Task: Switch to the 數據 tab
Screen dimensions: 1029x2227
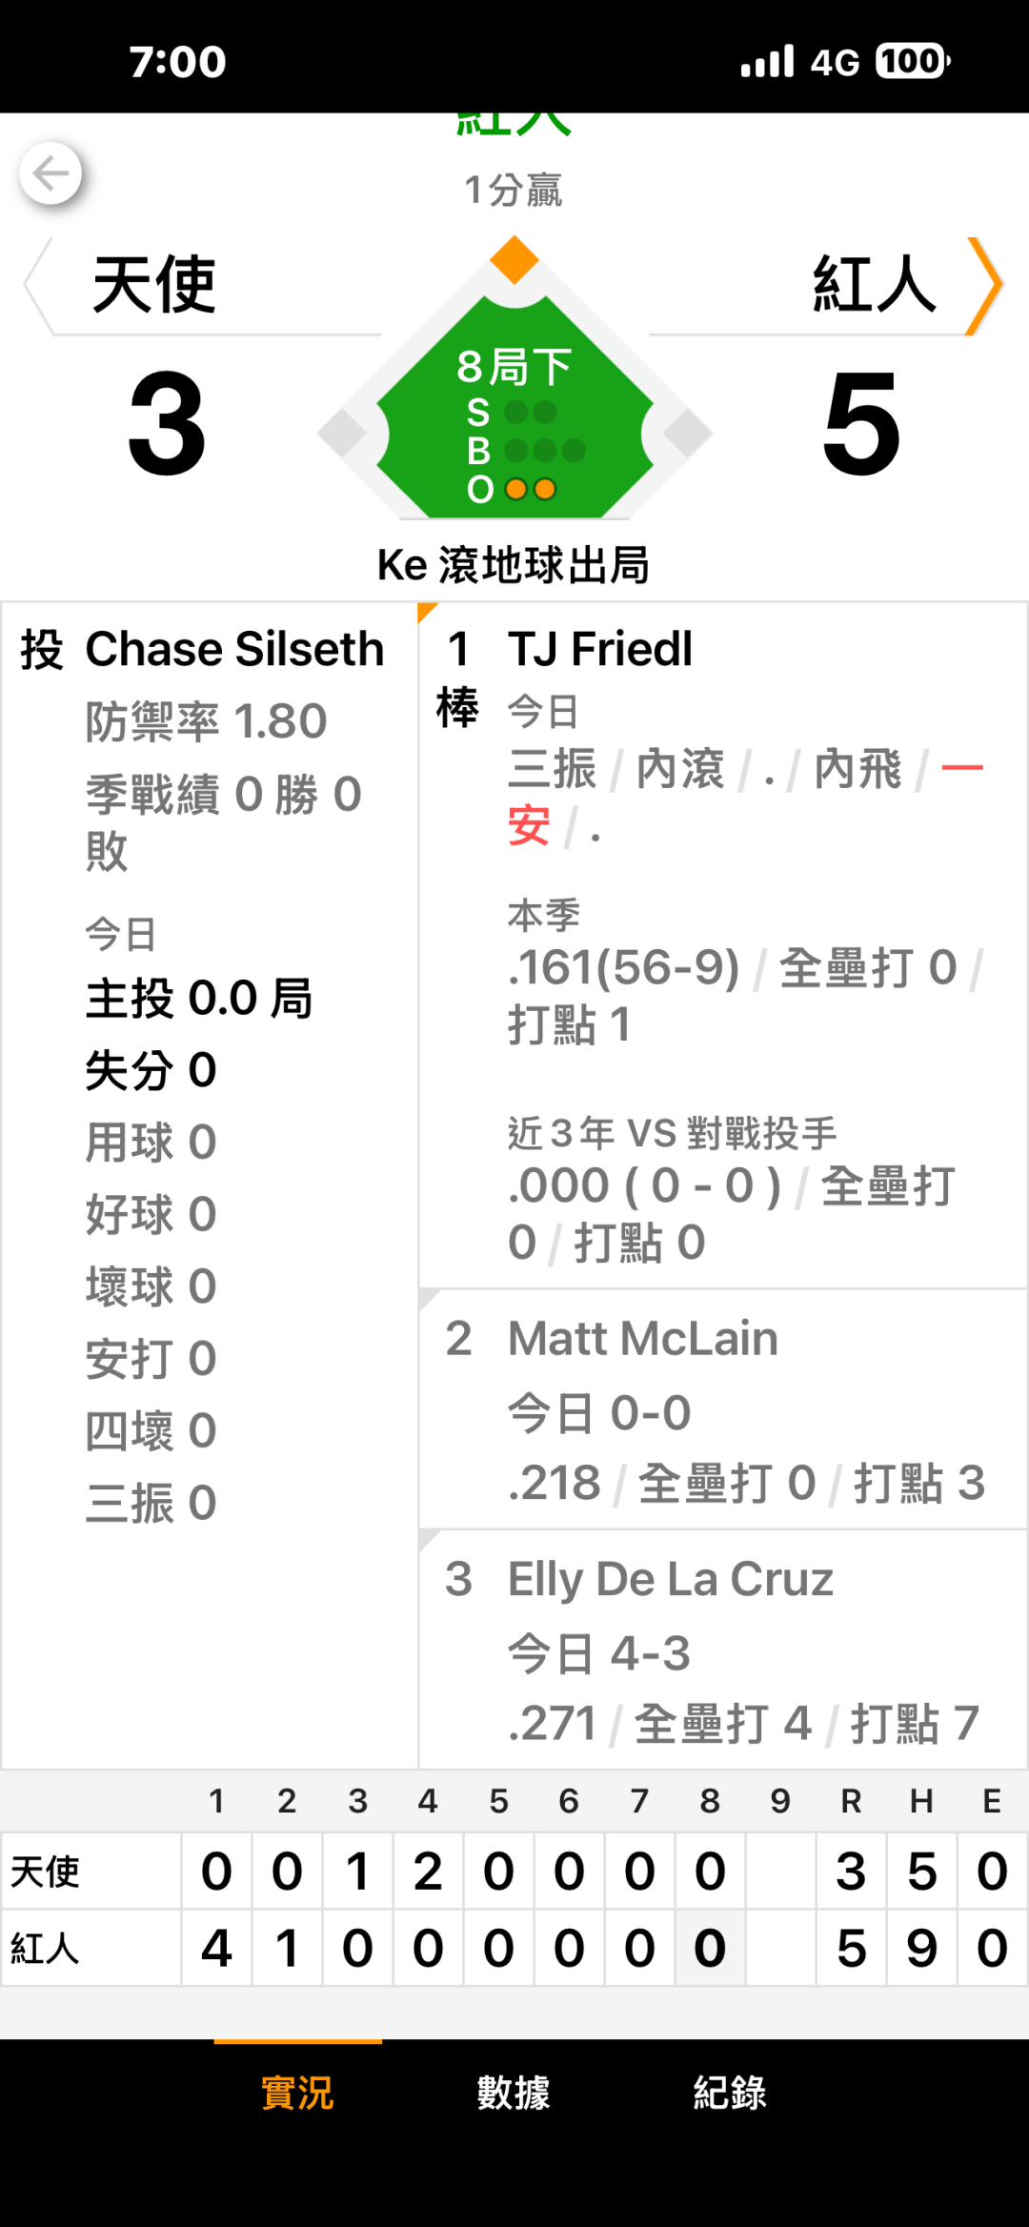Action: click(514, 2093)
